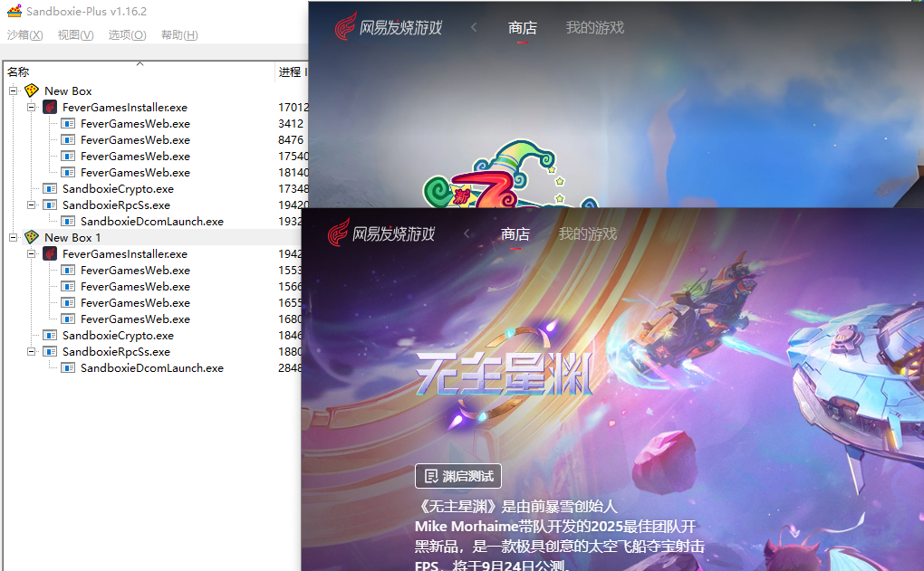Select SandboxieRpcSs.exe text under New Box 1
The height and width of the screenshot is (571, 924).
[117, 351]
